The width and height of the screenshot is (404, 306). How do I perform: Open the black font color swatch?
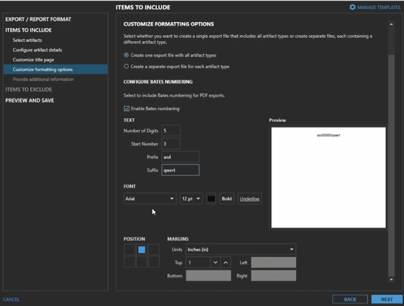[x=211, y=199]
